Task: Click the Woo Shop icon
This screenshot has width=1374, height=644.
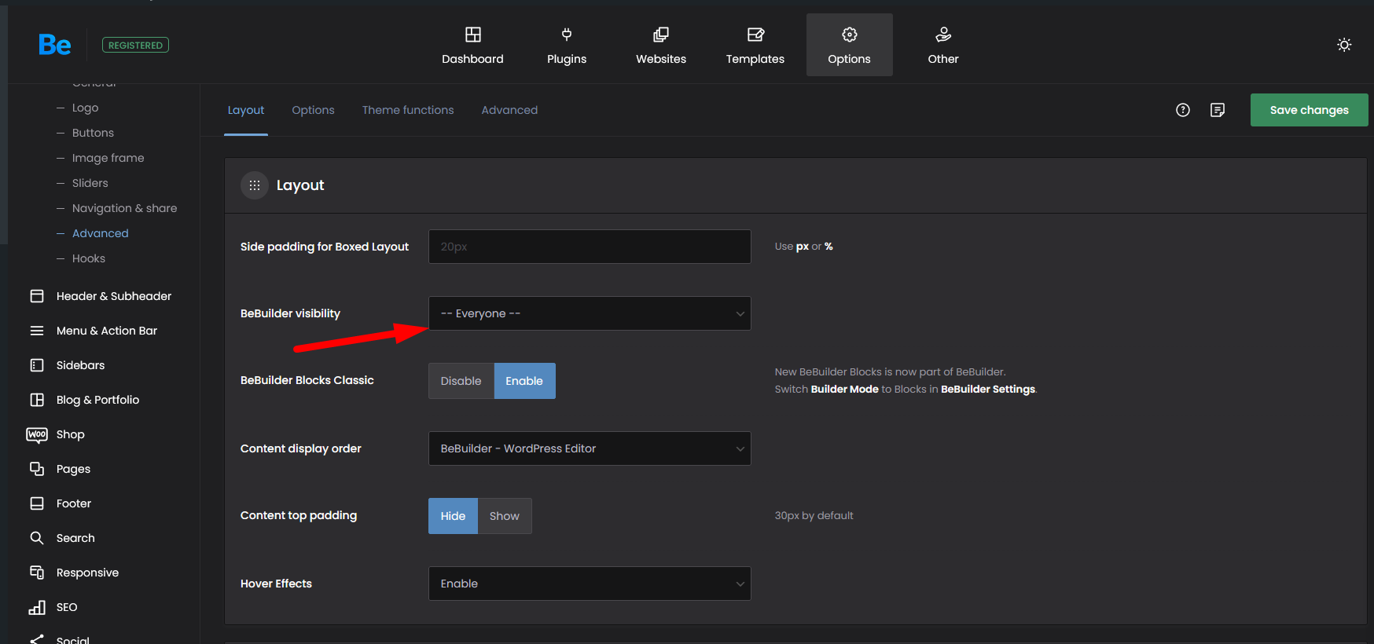Action: pos(37,434)
